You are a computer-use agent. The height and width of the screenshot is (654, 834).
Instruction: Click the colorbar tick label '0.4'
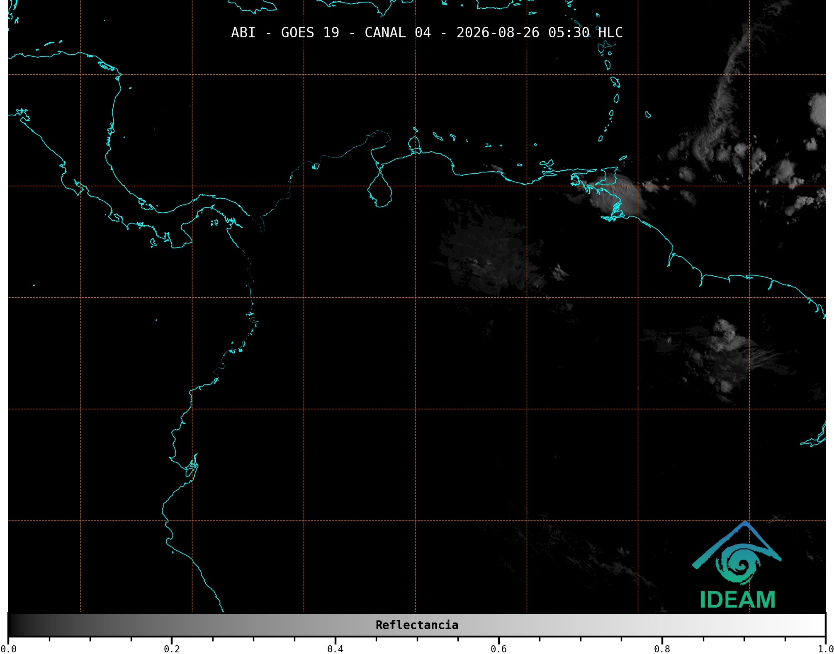[335, 649]
